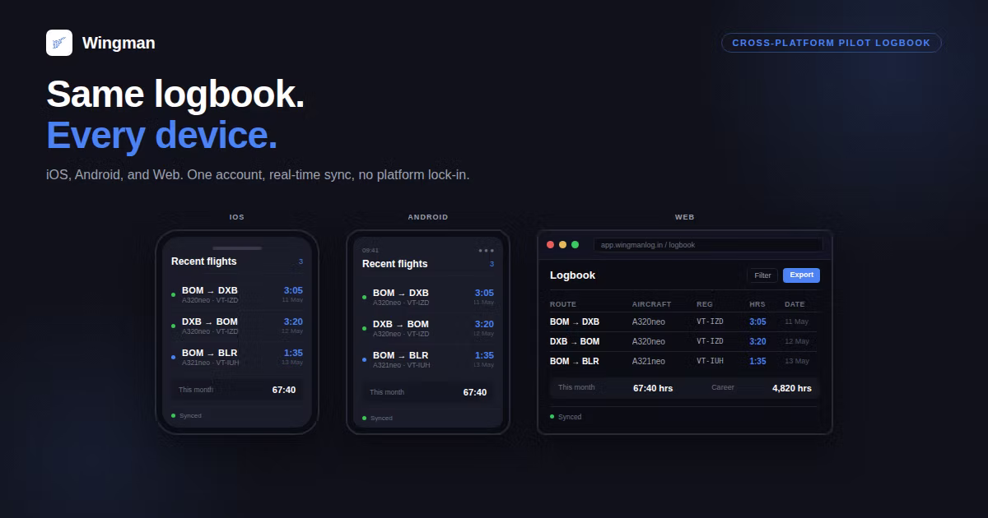Click the Synced status in web logbook
The width and height of the screenshot is (988, 518).
(566, 417)
